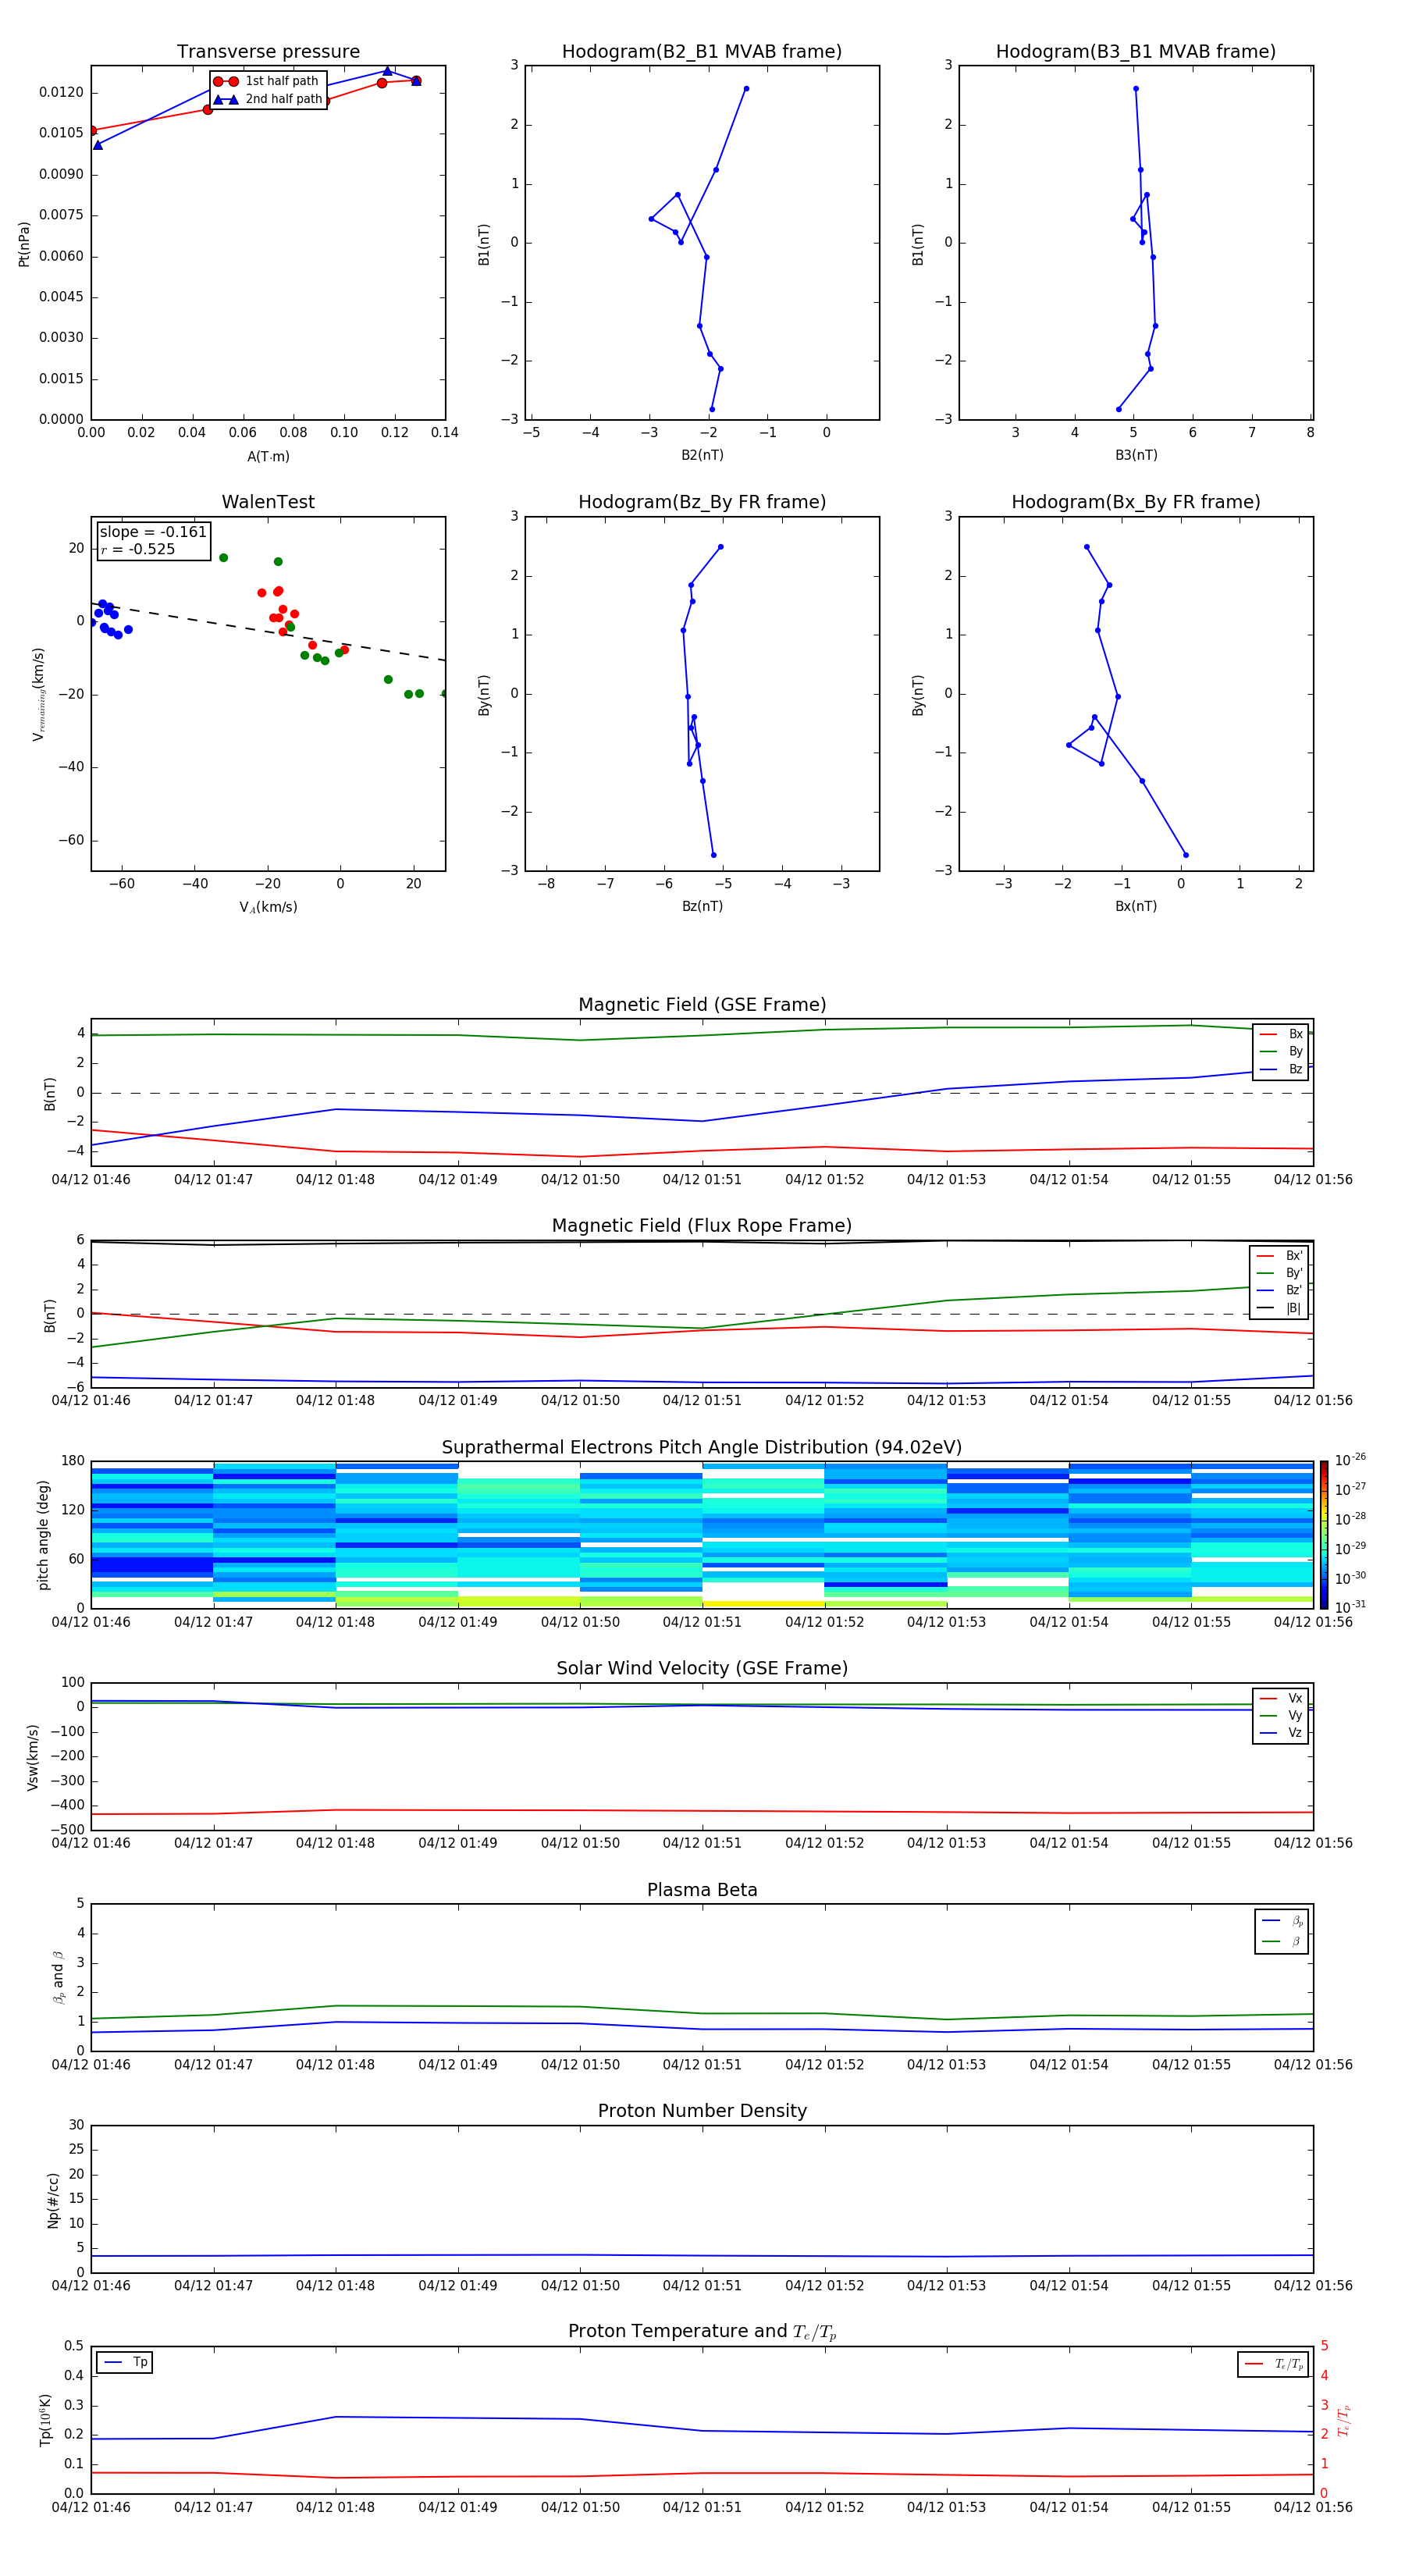Click the Hodogram(B2_B1 MVAB frame) title
The image size is (1405, 2576).
click(702, 52)
